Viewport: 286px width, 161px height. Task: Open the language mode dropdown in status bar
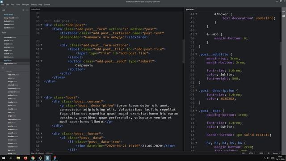point(262,153)
